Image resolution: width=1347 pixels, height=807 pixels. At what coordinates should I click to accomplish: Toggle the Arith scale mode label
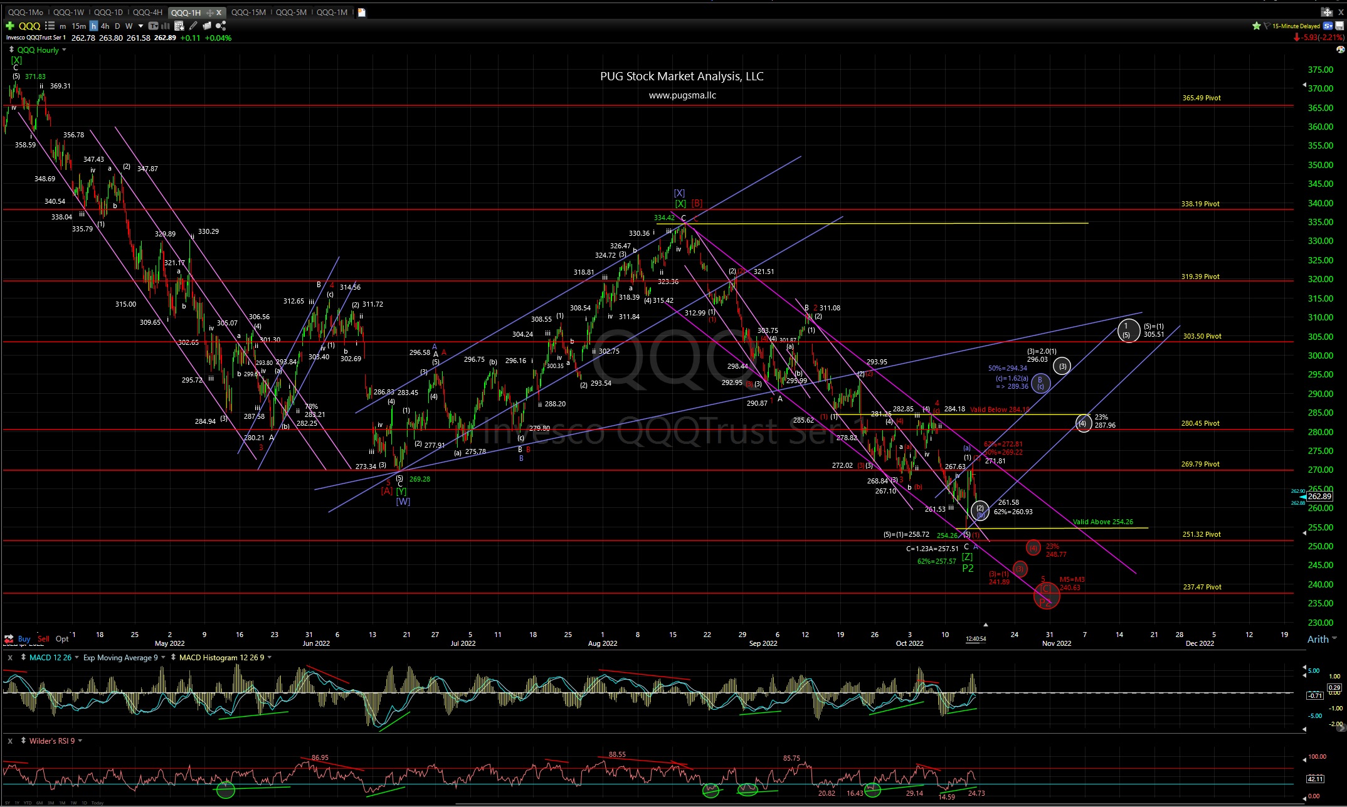pyautogui.click(x=1318, y=639)
